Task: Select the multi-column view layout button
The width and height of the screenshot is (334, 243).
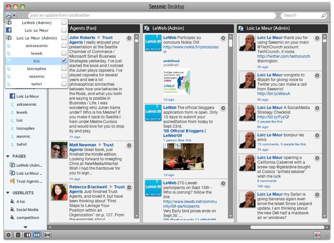Action: [37, 235]
